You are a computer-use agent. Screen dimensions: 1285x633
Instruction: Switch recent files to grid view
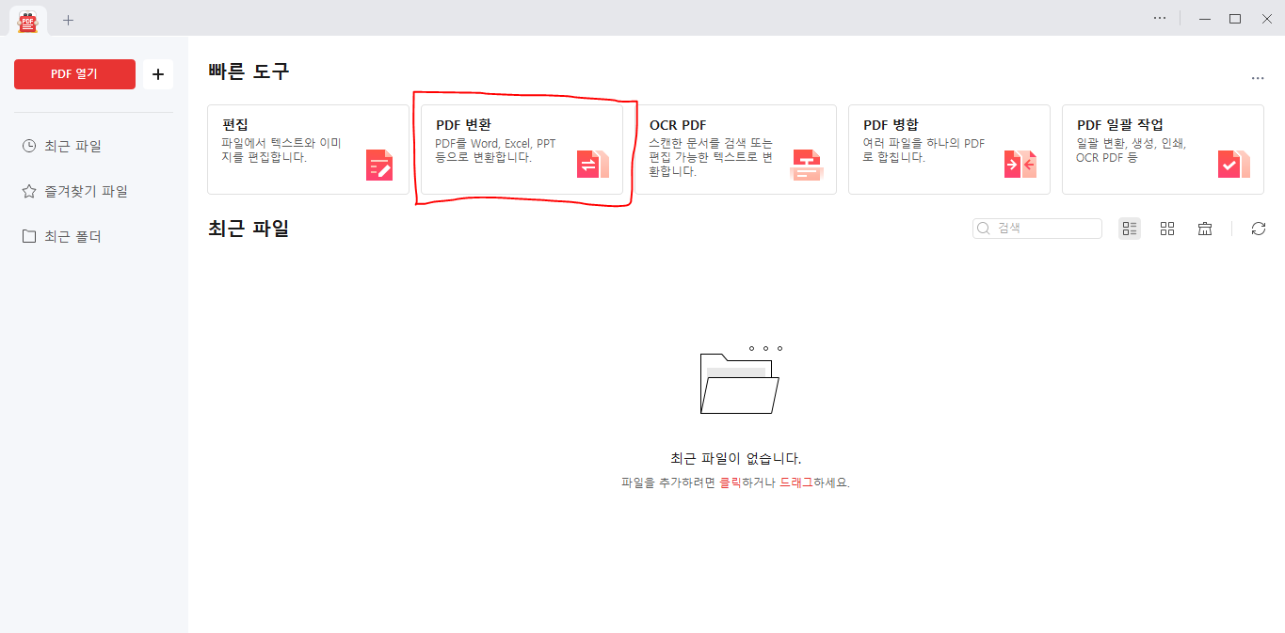click(x=1167, y=228)
